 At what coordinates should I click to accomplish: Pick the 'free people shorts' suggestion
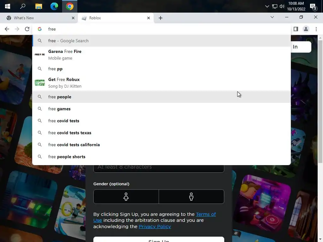161,157
